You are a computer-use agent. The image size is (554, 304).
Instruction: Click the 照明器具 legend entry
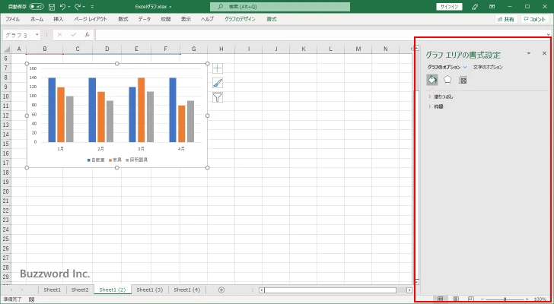coord(137,160)
